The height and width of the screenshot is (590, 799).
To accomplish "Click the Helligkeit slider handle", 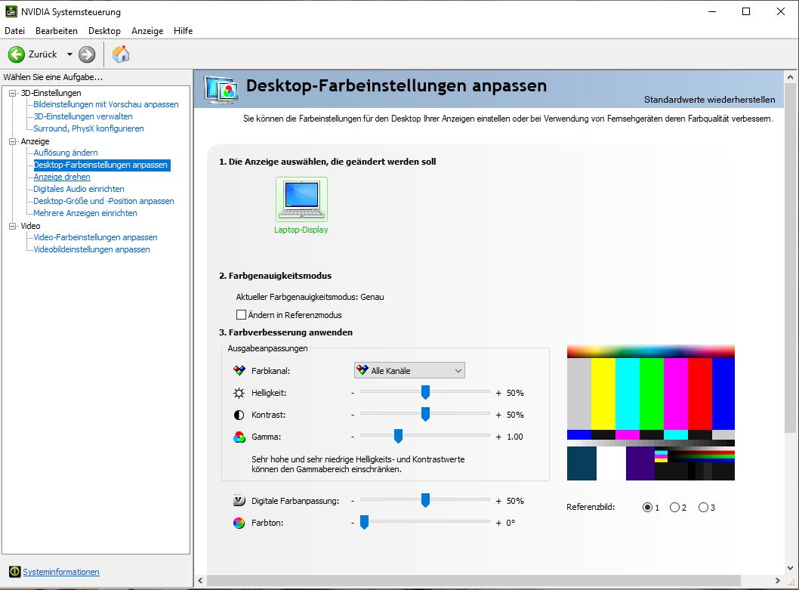I will [x=425, y=392].
